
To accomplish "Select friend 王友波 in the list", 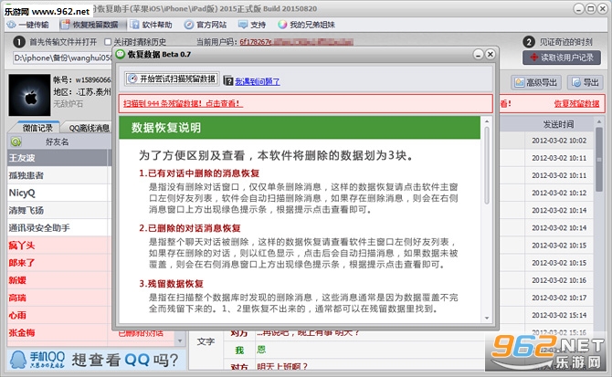I will click(57, 158).
